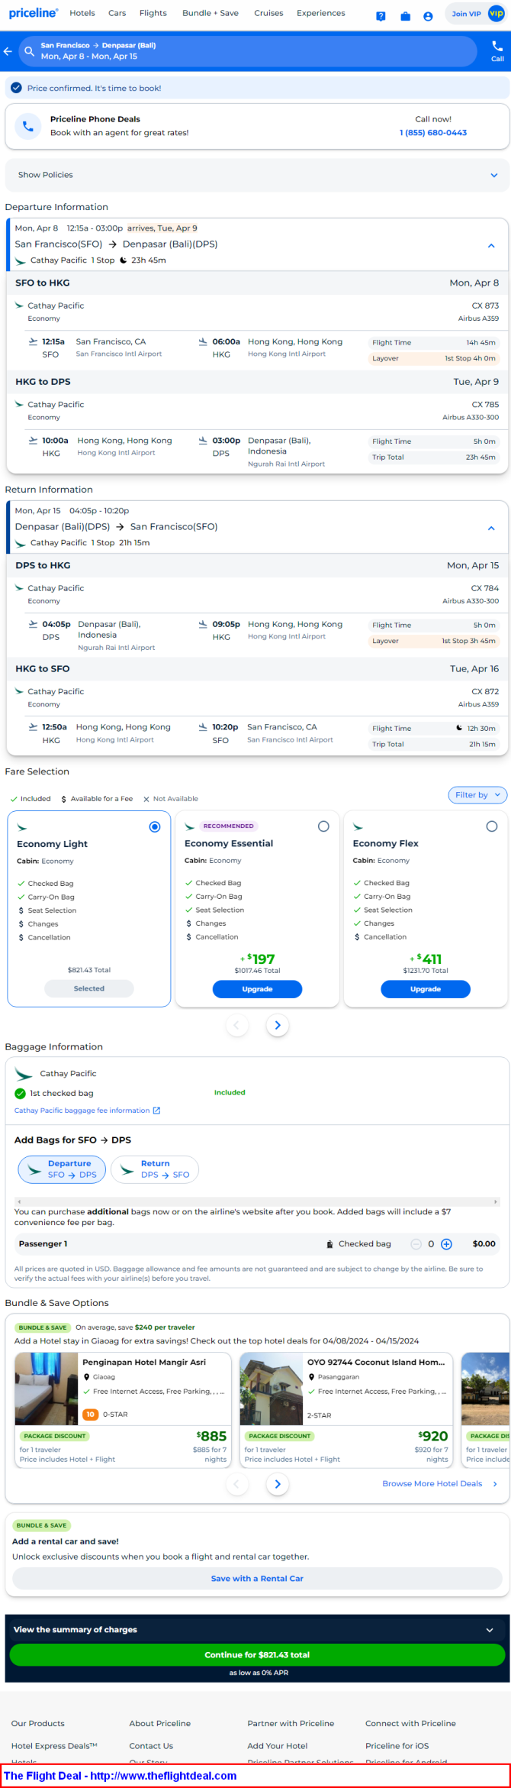Screen dimensions: 511x1788
Task: Open the Hotel Express Deals footer link
Action: click(x=54, y=1746)
